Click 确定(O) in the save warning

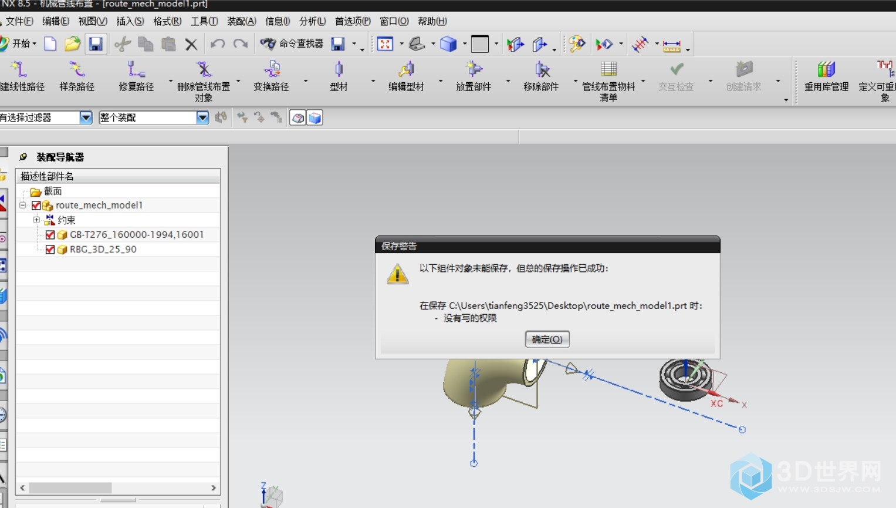547,339
